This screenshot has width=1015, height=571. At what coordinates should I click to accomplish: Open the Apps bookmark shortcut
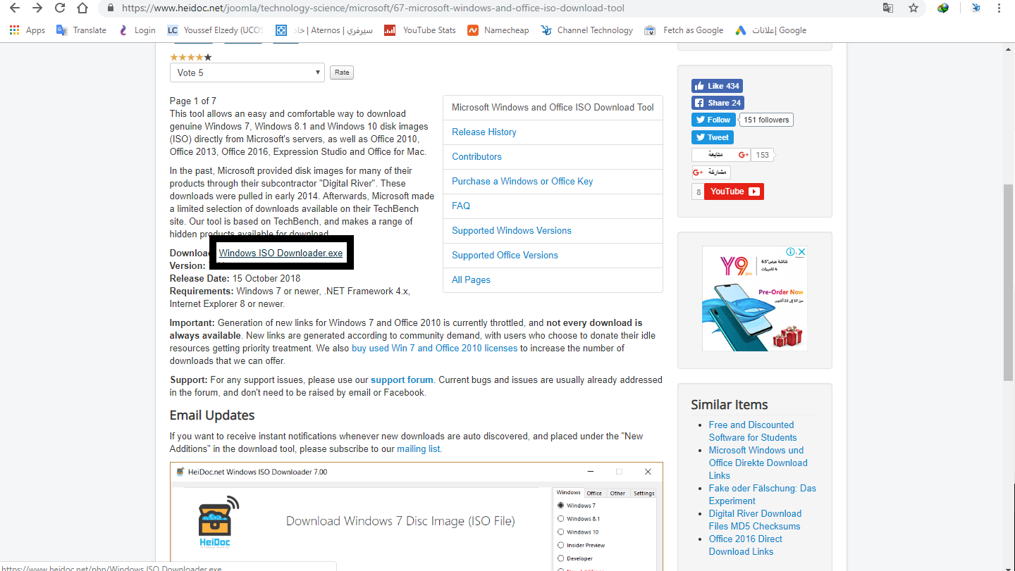pyautogui.click(x=27, y=30)
